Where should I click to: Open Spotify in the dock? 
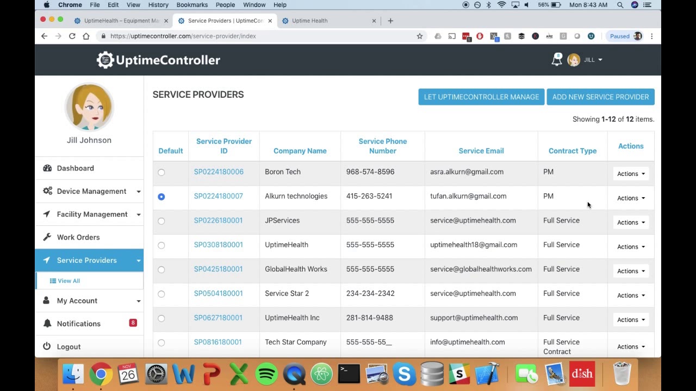click(266, 374)
